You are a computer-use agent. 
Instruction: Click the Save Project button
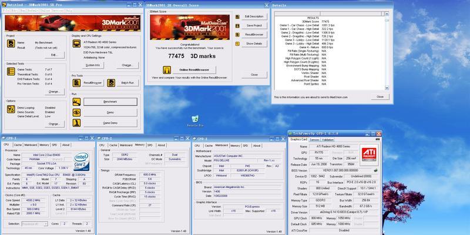pyautogui.click(x=254, y=26)
